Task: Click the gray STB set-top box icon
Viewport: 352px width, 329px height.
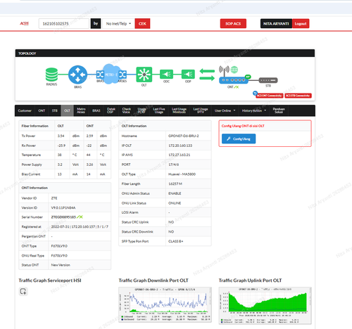Action: [268, 80]
